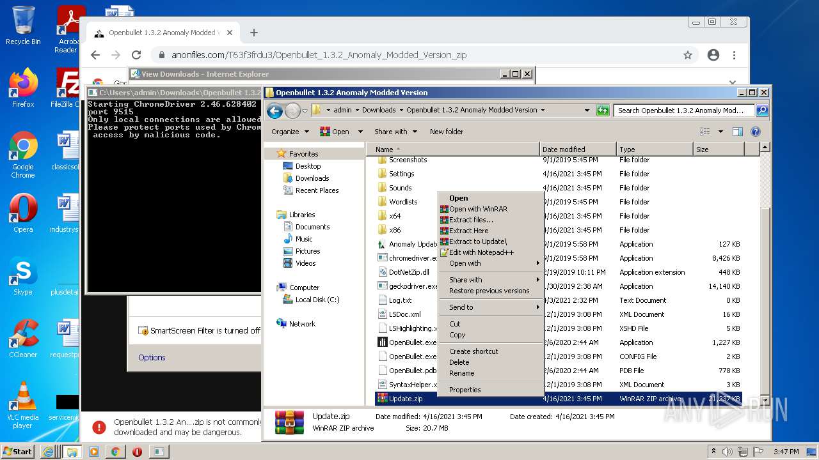This screenshot has height=460, width=819.
Task: Select Network in navigation pane
Action: coord(302,324)
